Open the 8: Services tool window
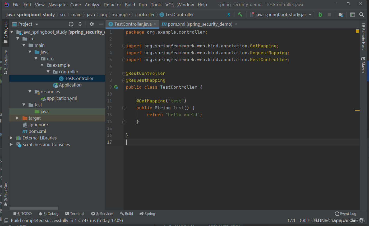 coord(102,214)
